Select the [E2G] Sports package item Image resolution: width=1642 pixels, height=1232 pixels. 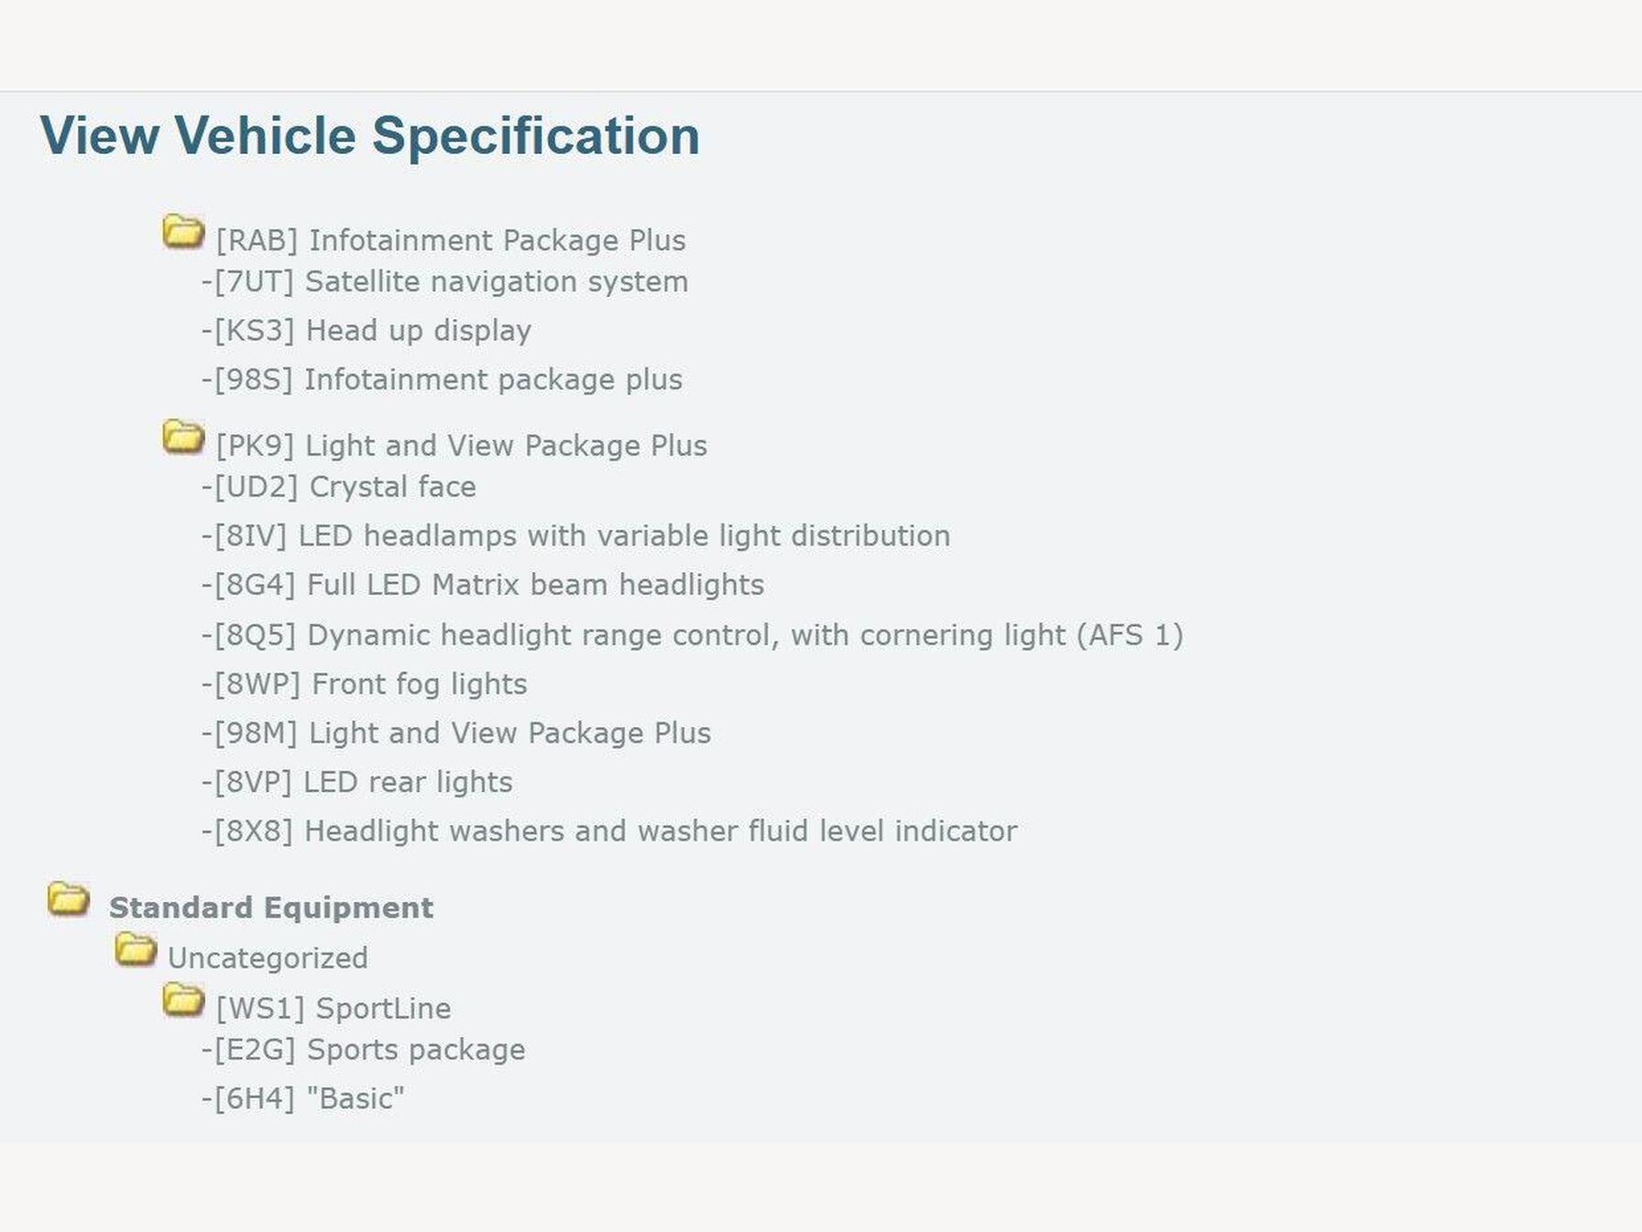coord(364,1050)
